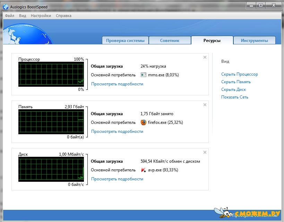This screenshot has height=222, width=284.
Task: Click the mms.exe process icon
Action: [x=144, y=75]
